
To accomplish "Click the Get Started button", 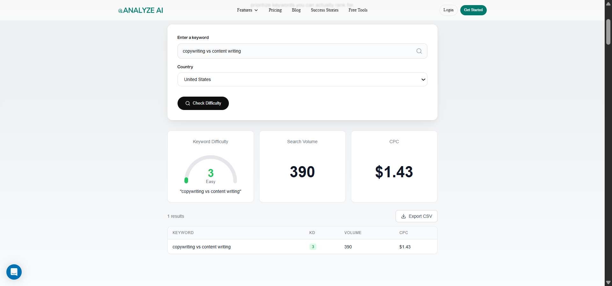I will coord(473,10).
